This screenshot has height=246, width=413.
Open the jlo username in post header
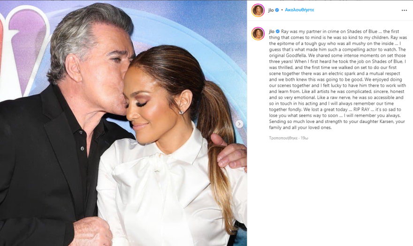pos(271,10)
